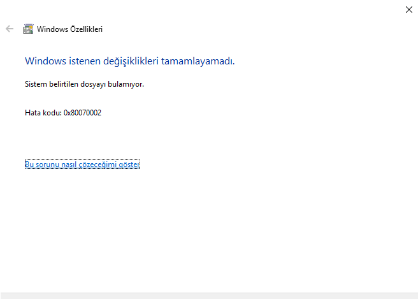
Task: Click the 'Hata kodu:' label
Action: 43,113
